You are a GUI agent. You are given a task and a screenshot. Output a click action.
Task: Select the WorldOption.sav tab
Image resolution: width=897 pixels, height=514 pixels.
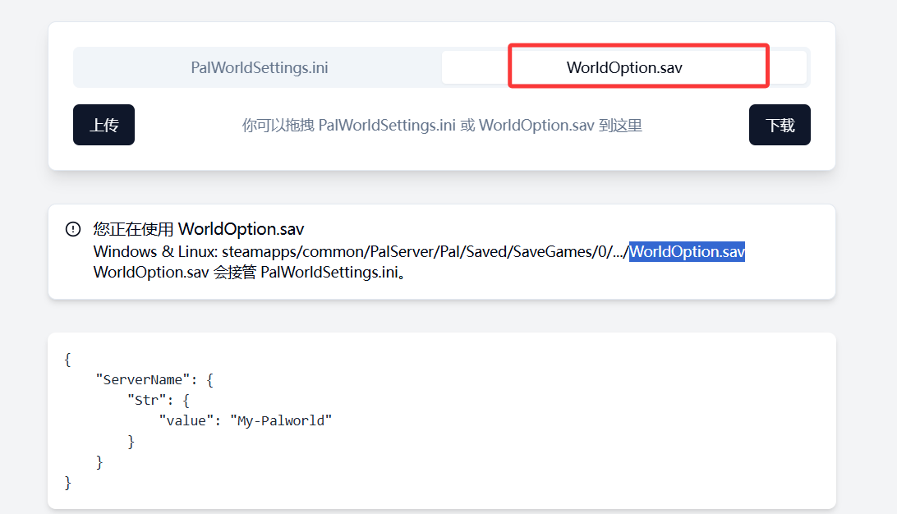[x=624, y=67]
